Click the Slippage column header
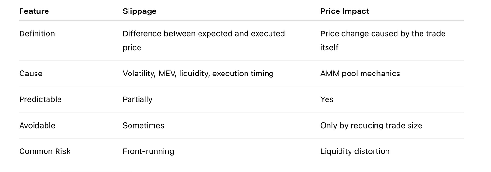The width and height of the screenshot is (491, 172). 140,11
